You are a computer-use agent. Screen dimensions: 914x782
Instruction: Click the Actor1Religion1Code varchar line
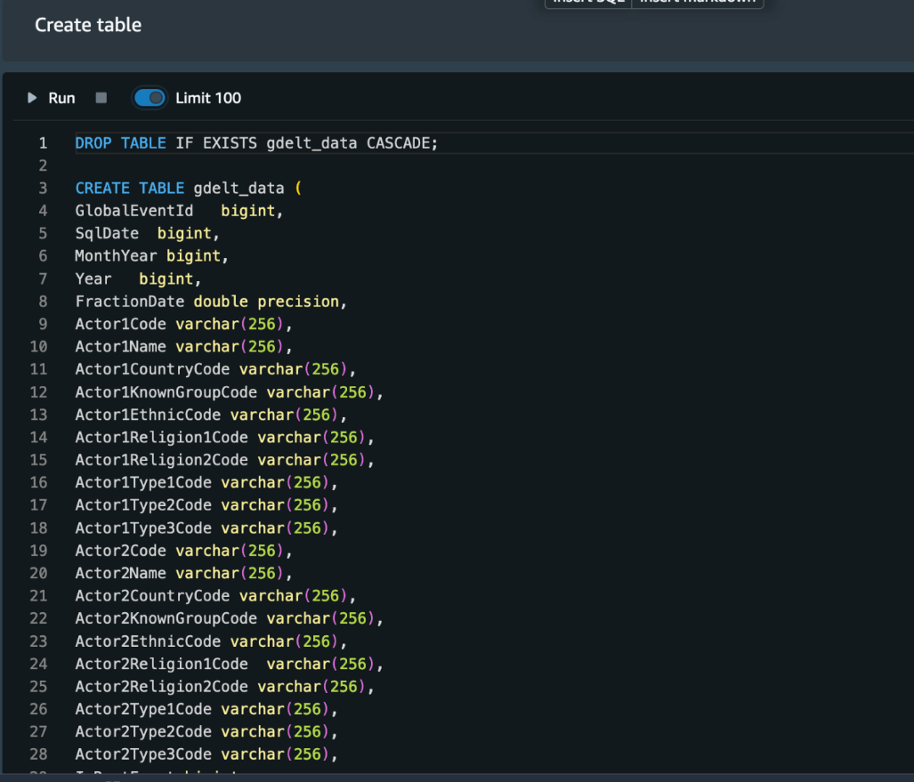[x=224, y=438]
